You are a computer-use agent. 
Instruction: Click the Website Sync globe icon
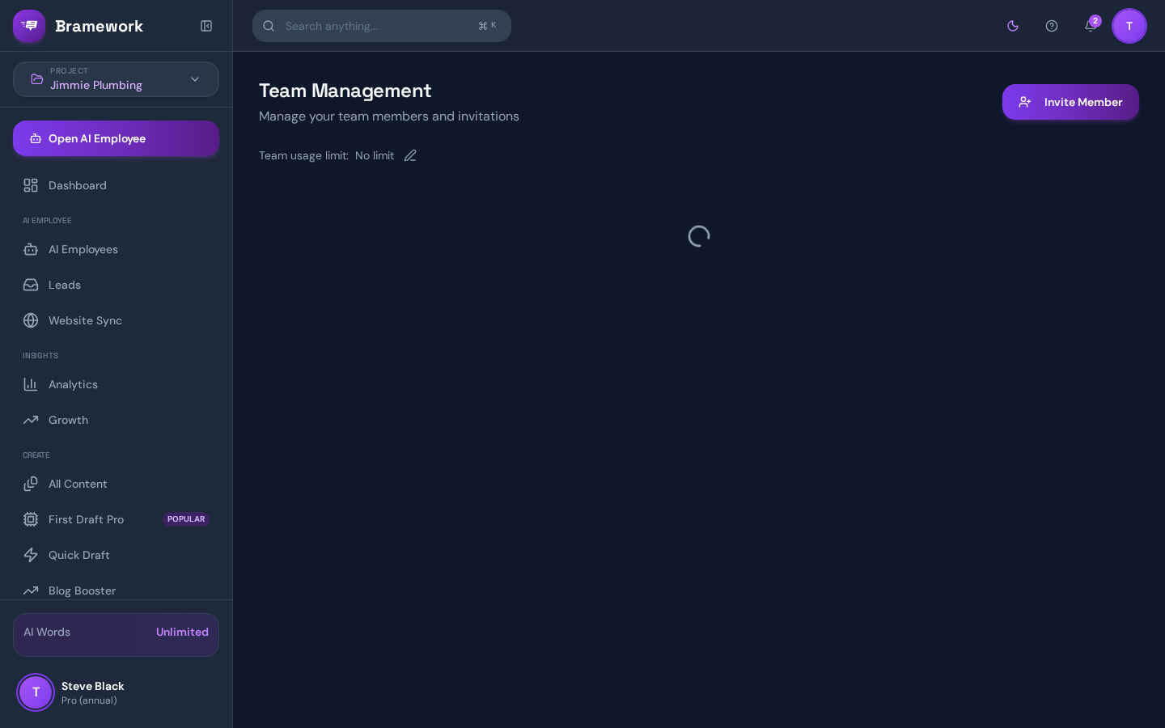[31, 320]
